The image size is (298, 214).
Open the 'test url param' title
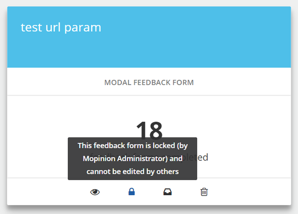pyautogui.click(x=61, y=28)
